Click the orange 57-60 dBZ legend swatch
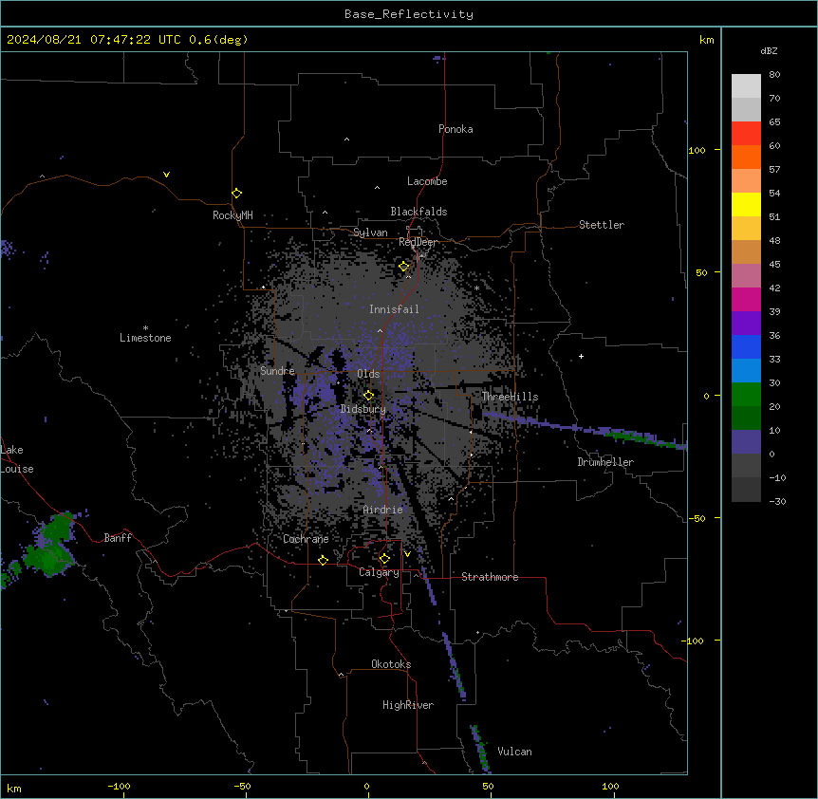 pos(746,157)
